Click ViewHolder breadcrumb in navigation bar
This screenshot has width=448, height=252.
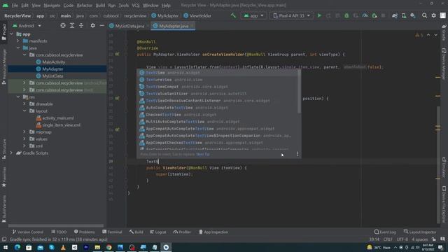point(197,15)
